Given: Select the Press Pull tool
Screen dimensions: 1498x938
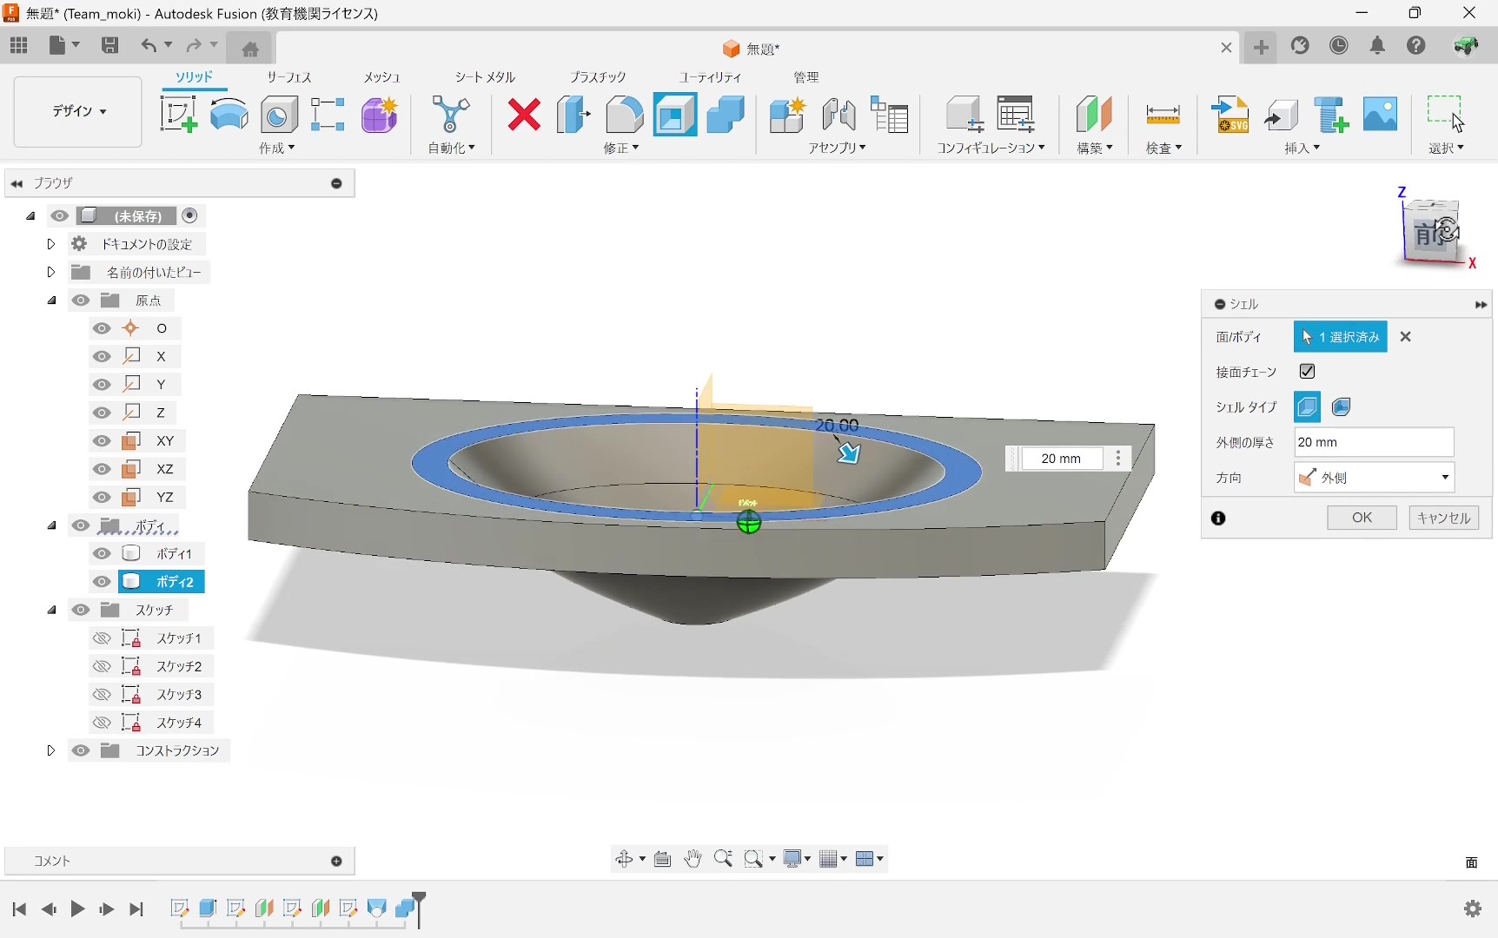Looking at the screenshot, I should tap(573, 115).
